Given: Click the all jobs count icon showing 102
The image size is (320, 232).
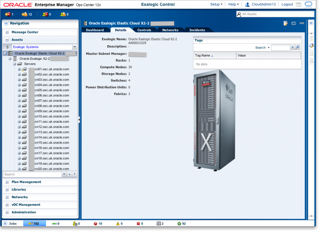Looking at the screenshot, I should coord(34,224).
